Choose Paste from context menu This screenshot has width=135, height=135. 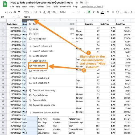tap(52, 34)
